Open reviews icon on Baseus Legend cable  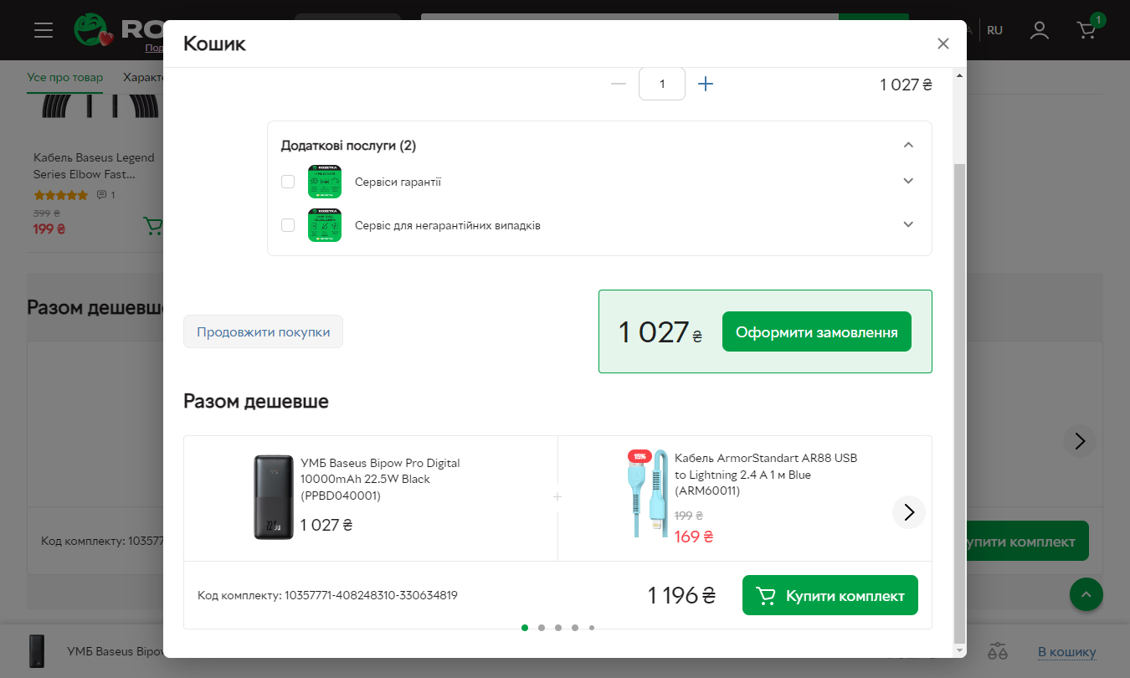102,195
